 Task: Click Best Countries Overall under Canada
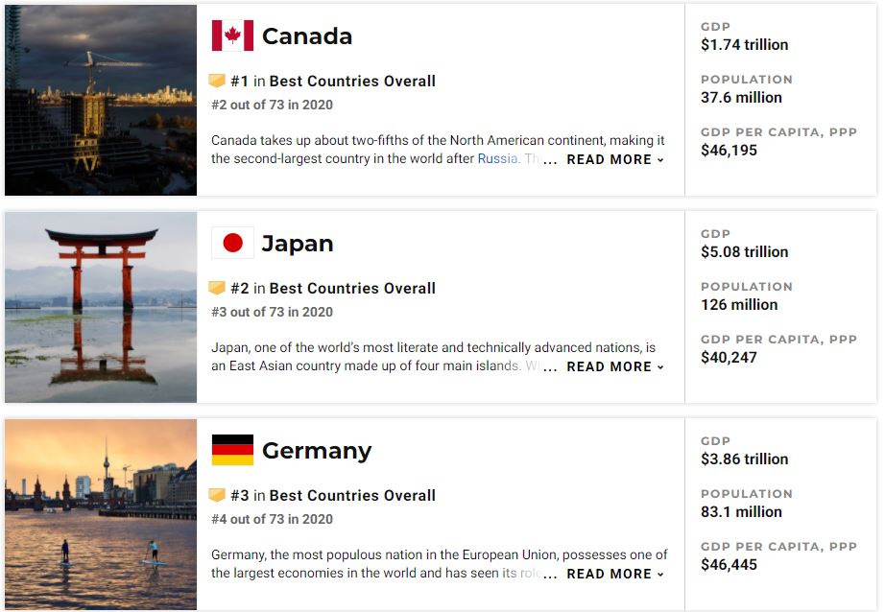(x=352, y=82)
